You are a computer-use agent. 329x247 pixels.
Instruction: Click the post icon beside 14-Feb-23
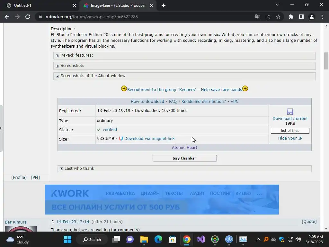[x=53, y=222]
